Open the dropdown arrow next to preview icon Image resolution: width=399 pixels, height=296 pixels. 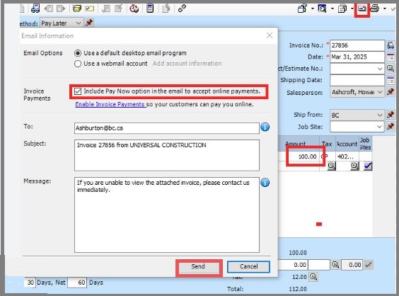click(332, 8)
